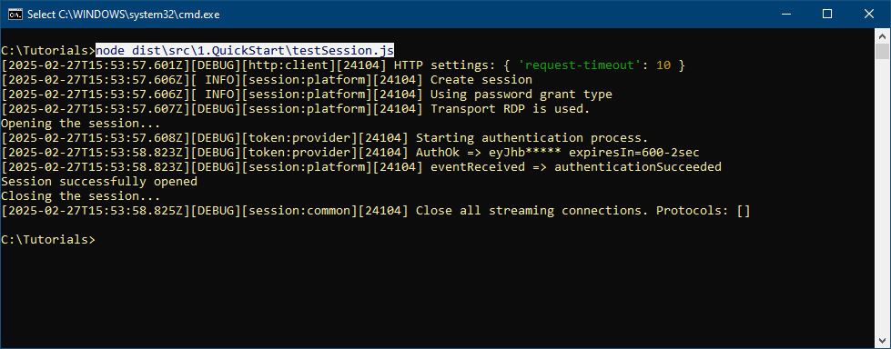Click the highlighted testSession.js command
The width and height of the screenshot is (891, 349).
click(245, 51)
